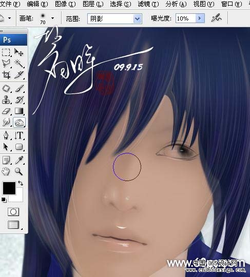Select the Move tool
This screenshot has height=277, width=250.
19,52
